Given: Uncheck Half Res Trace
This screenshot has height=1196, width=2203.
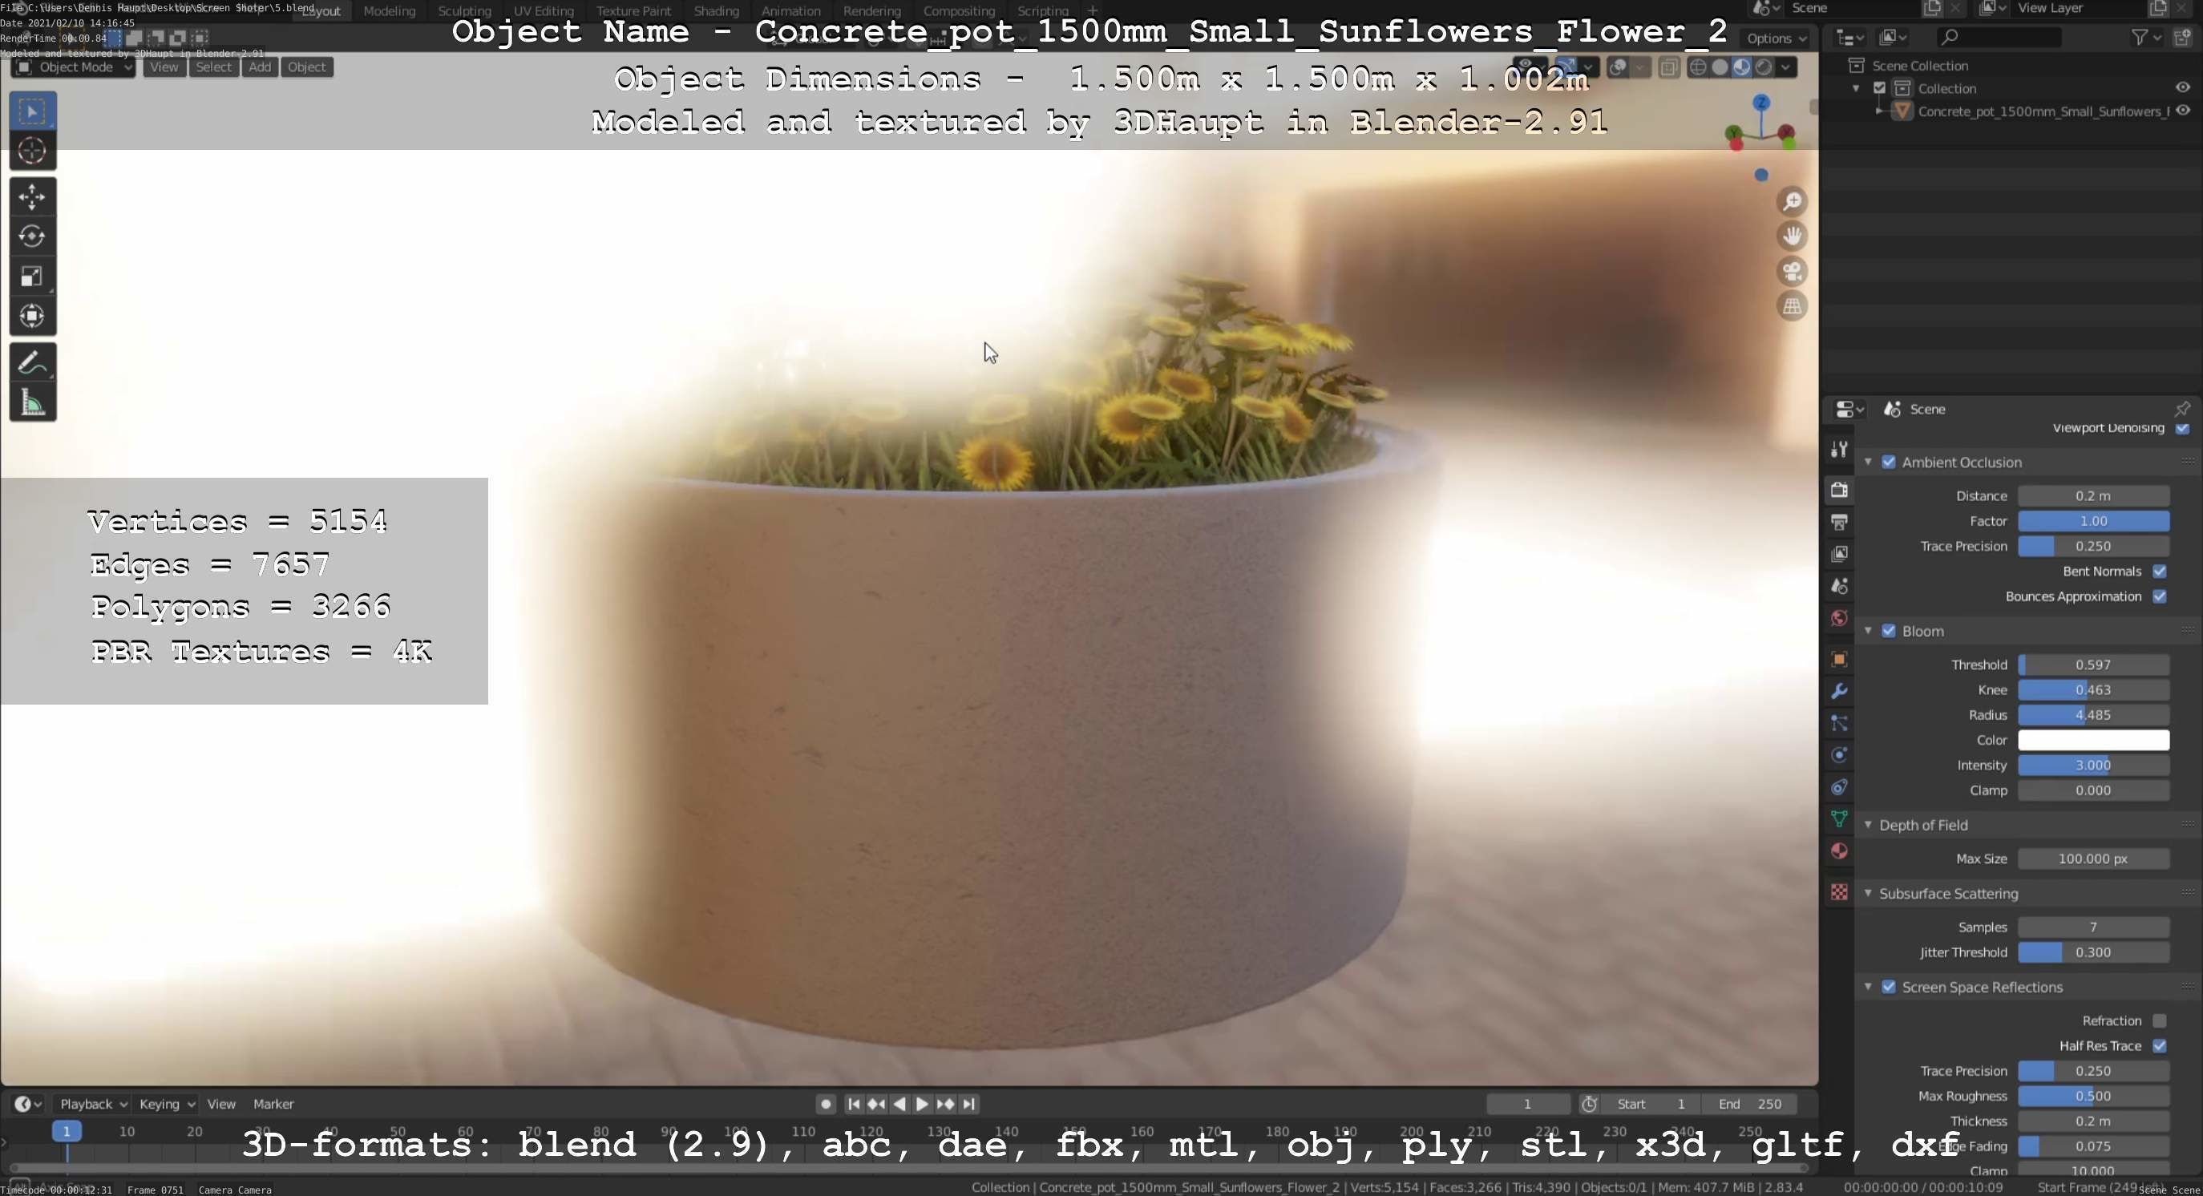Looking at the screenshot, I should pos(2160,1046).
